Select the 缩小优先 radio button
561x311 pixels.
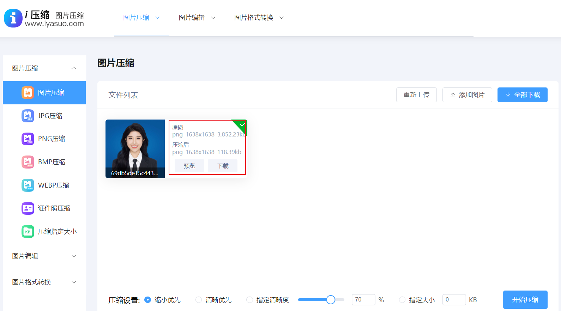(x=148, y=300)
